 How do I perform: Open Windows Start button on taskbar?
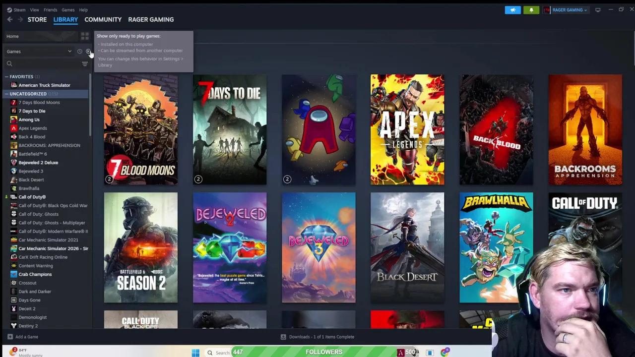(x=195, y=353)
